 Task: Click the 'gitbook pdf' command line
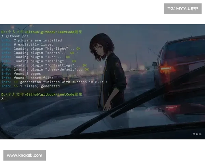tap(15, 36)
